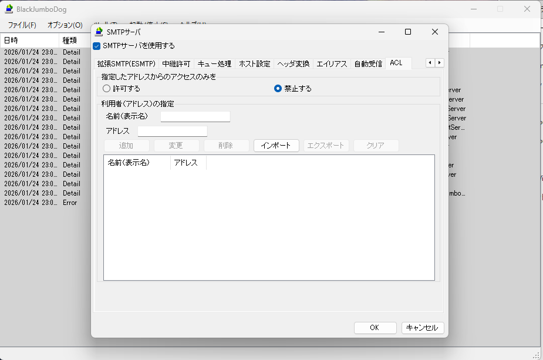Click the 名前(表示名) input field
Image resolution: width=543 pixels, height=360 pixels.
click(195, 116)
